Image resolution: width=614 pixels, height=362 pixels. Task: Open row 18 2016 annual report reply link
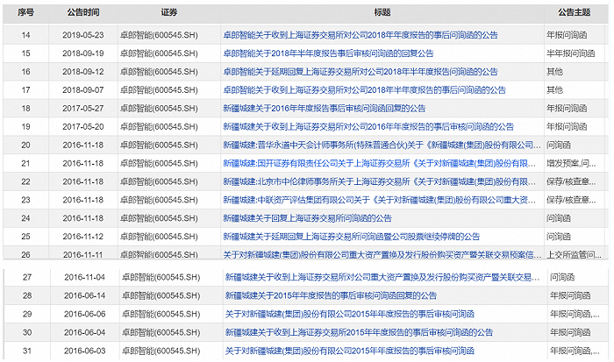coord(325,109)
